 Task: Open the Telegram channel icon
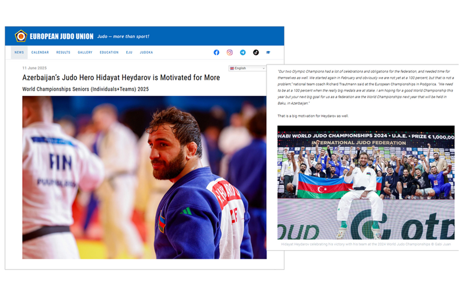(x=243, y=52)
